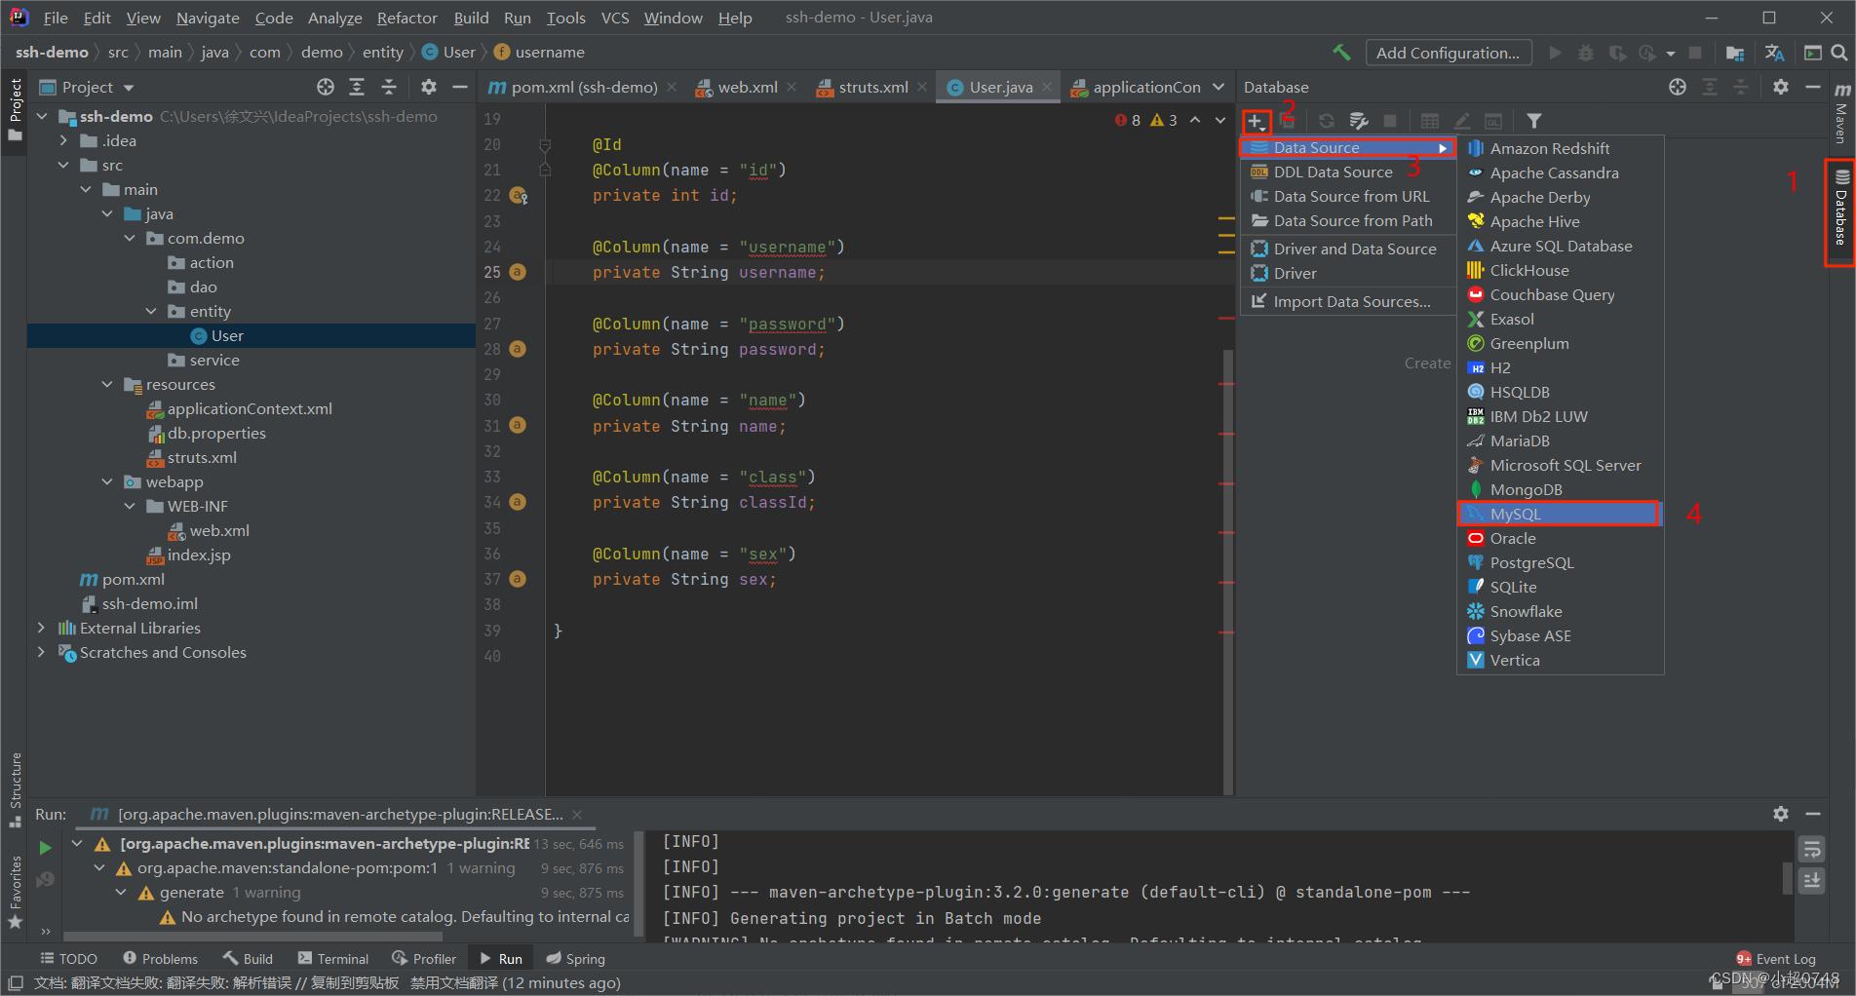1856x996 pixels.
Task: Click the Run panel settings gear
Action: 1781,814
